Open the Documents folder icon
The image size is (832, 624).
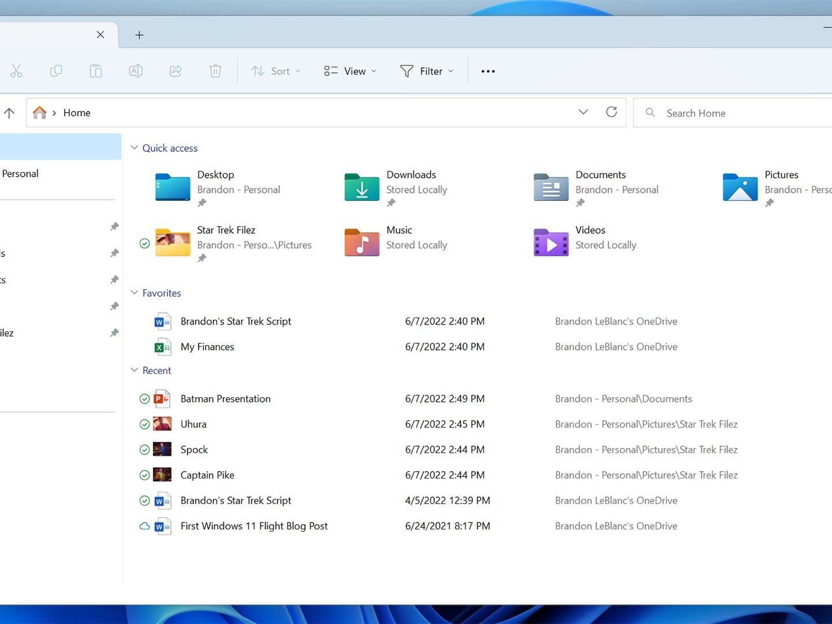pyautogui.click(x=551, y=187)
